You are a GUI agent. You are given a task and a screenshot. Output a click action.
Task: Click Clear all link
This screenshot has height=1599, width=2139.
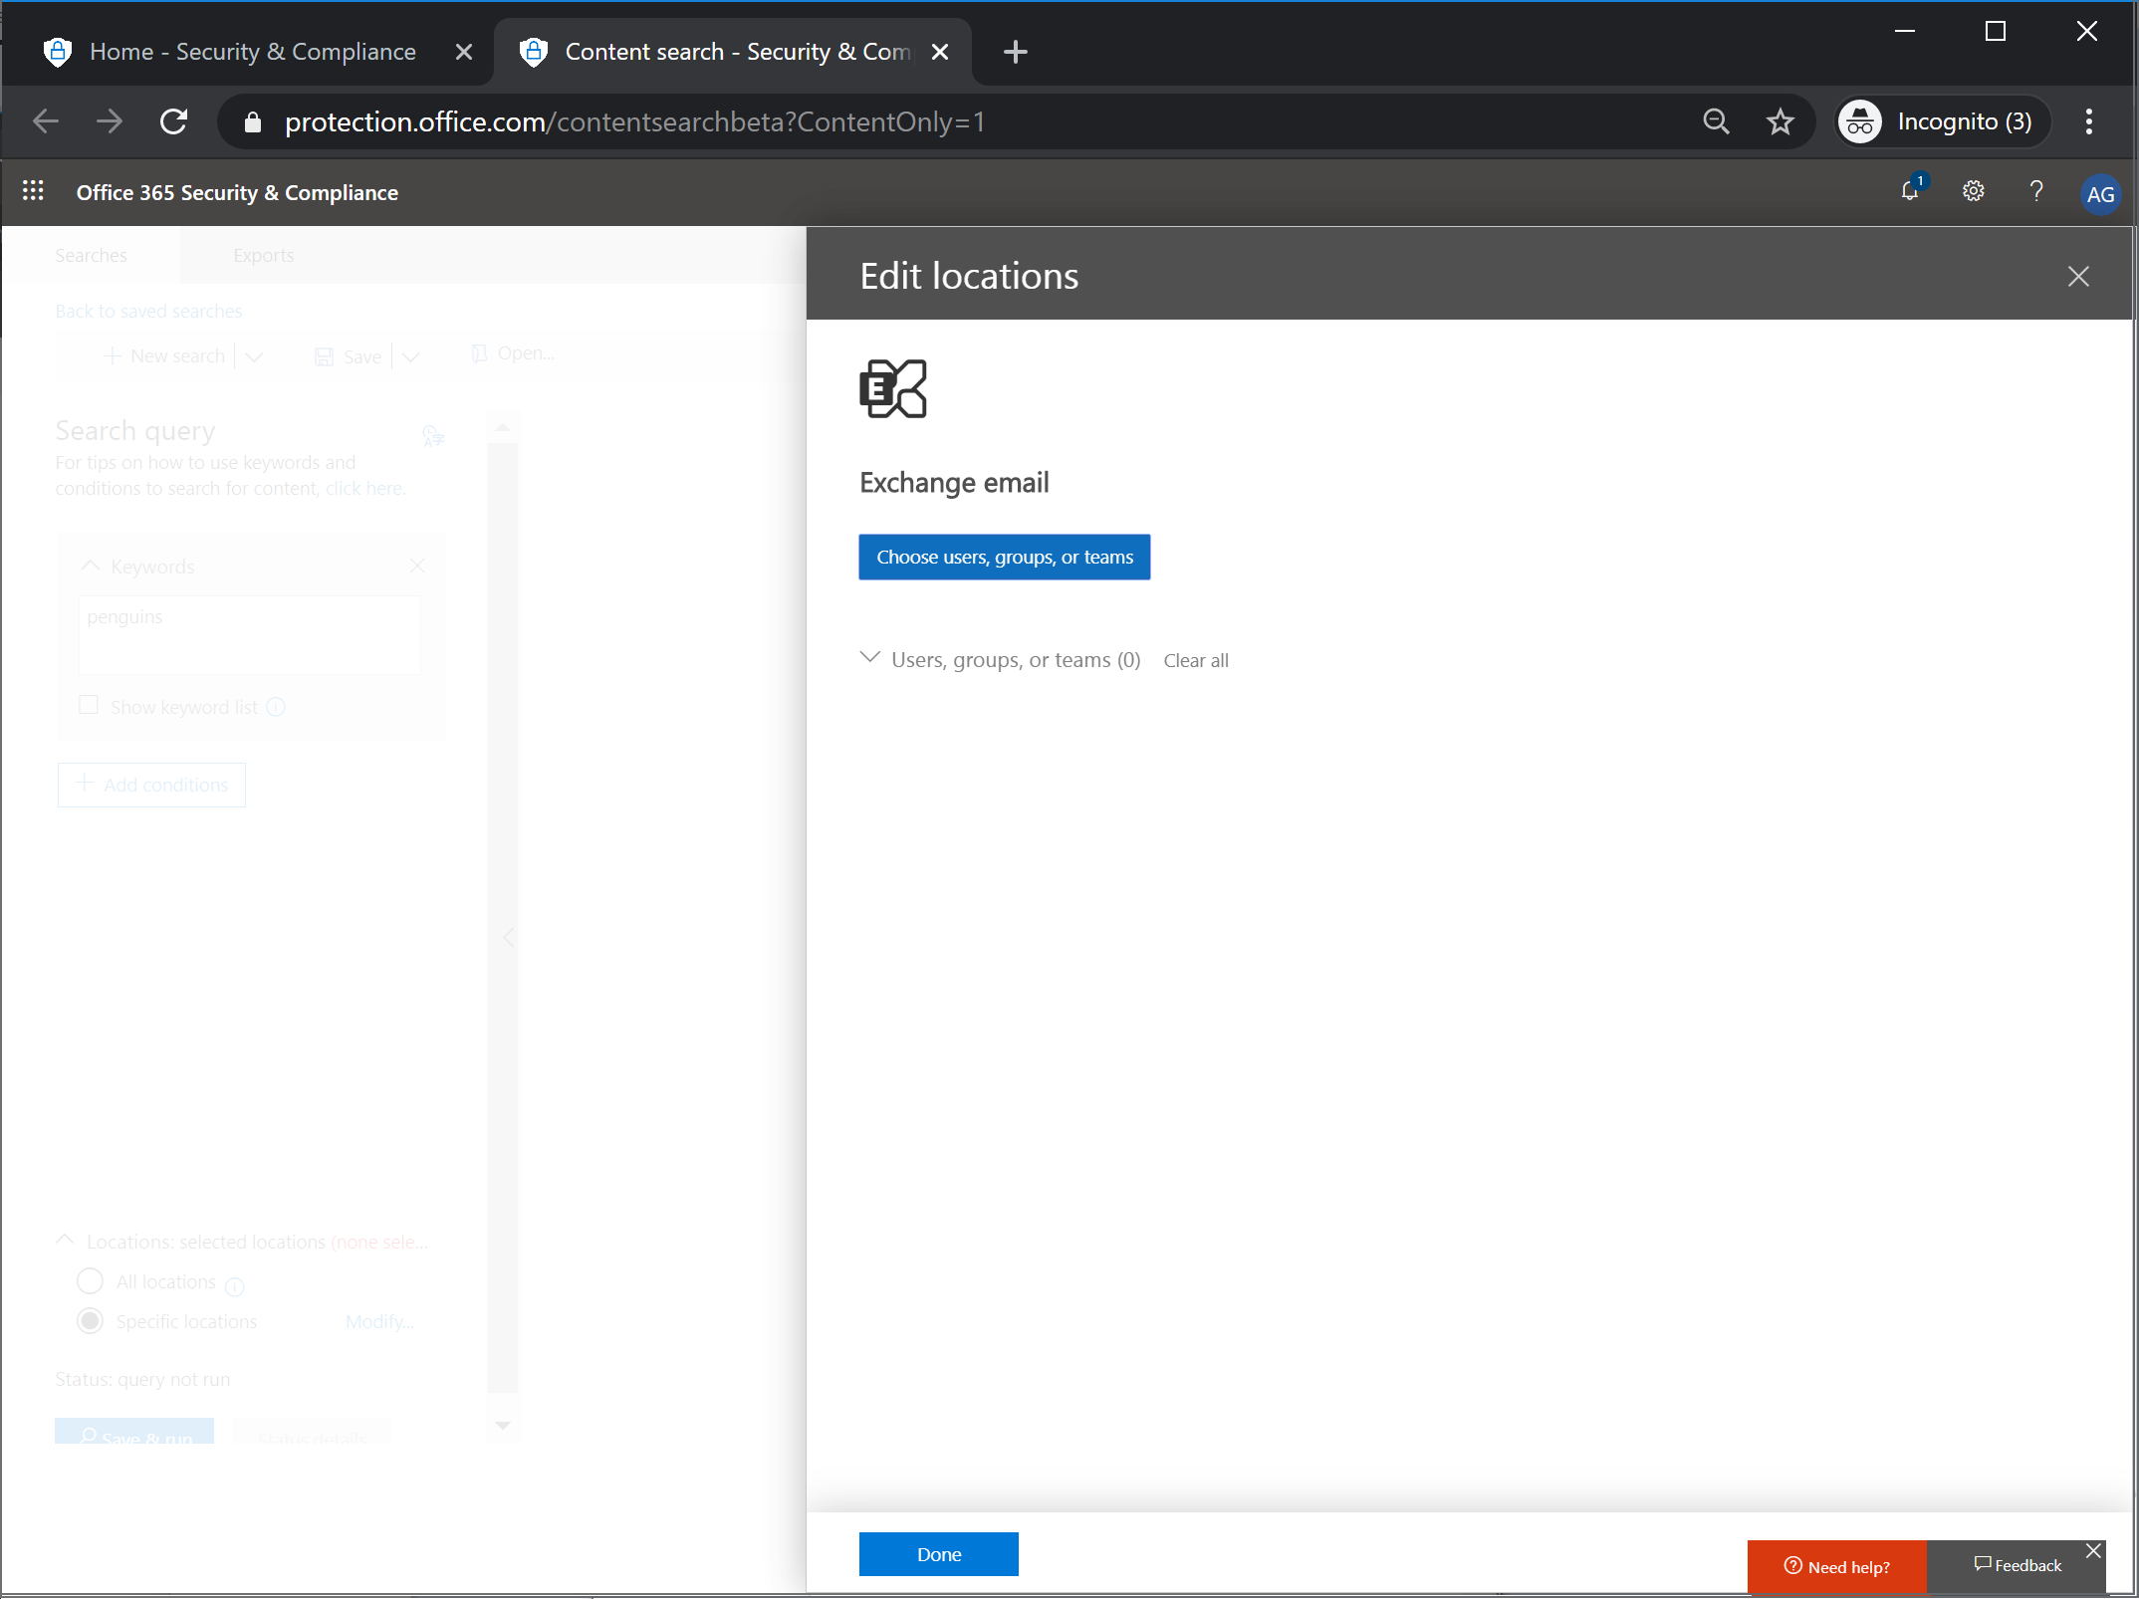pyautogui.click(x=1196, y=658)
